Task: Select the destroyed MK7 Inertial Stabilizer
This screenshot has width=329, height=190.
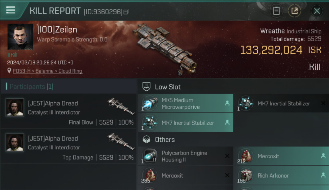Action: 281,103
